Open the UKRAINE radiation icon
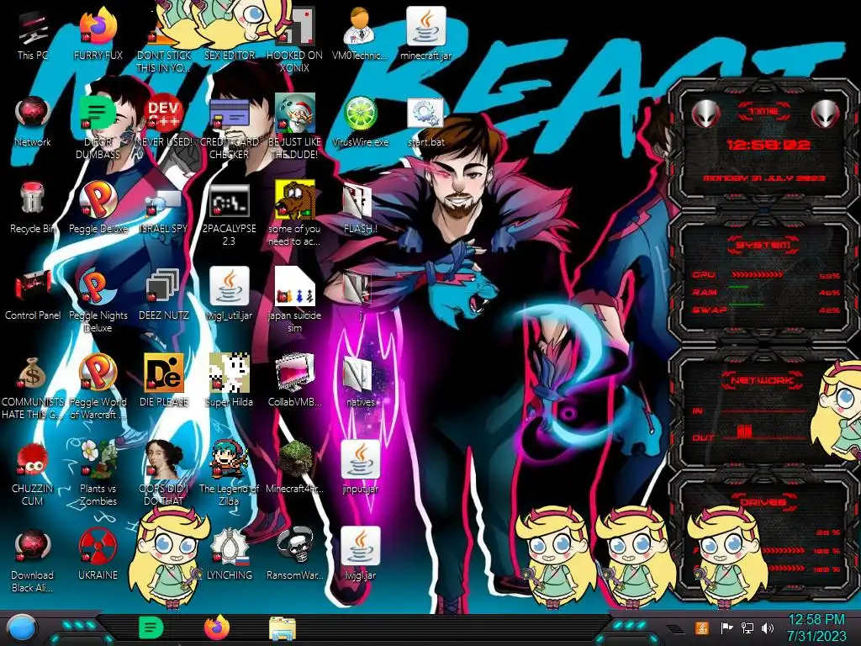This screenshot has height=646, width=861. (98, 553)
